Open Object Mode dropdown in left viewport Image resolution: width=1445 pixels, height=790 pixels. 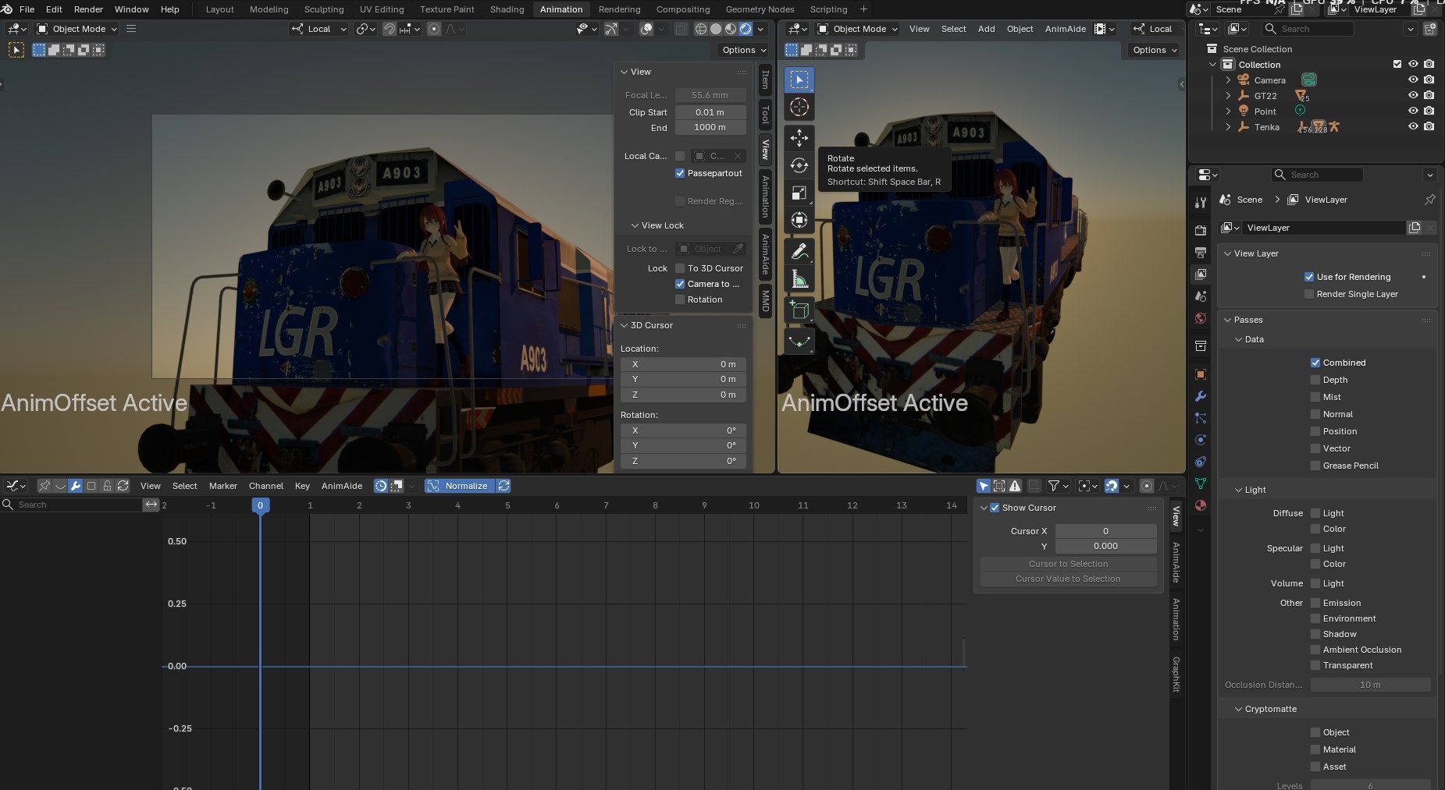77,29
